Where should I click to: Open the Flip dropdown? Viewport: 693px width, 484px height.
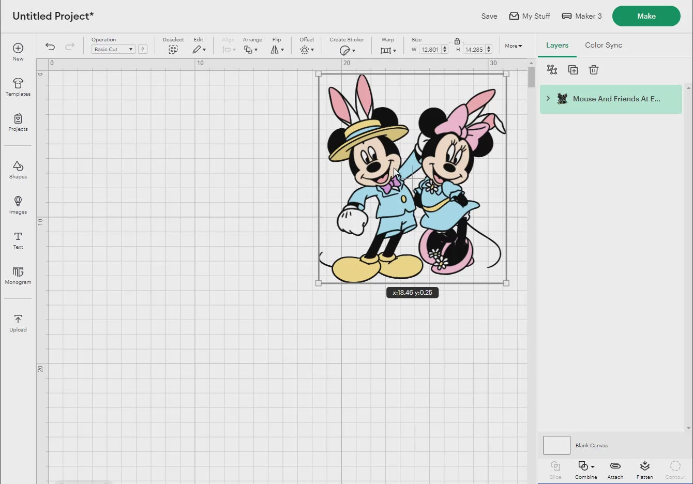point(277,50)
